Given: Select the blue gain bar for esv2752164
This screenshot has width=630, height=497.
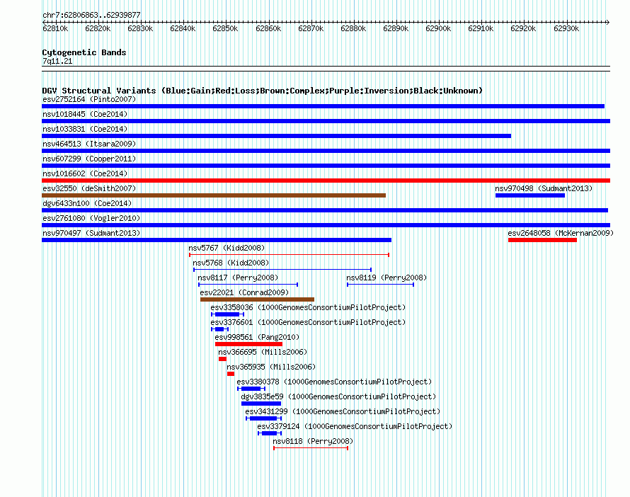Looking at the screenshot, I should [323, 106].
